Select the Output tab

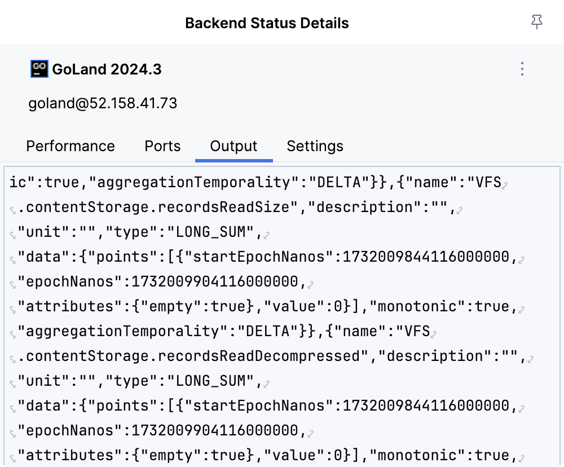(233, 146)
